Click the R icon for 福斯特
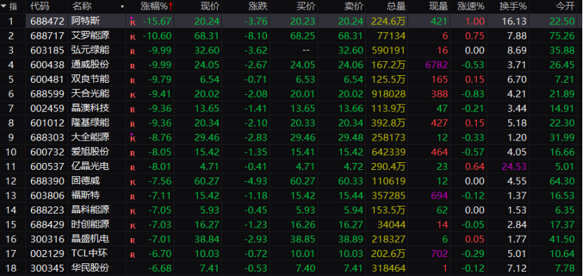Viewport: 583px width, 276px height. (132, 197)
